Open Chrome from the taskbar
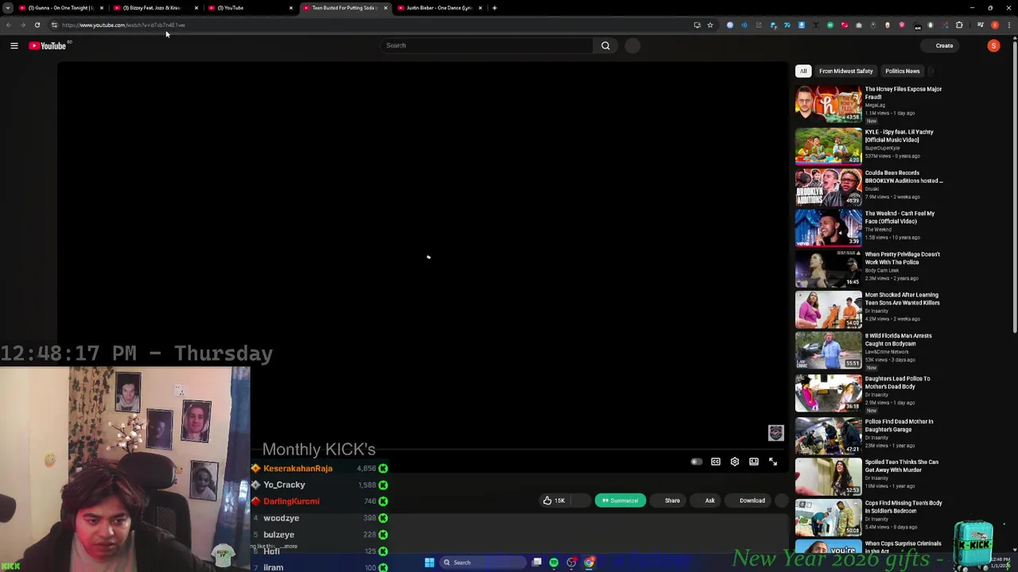Image resolution: width=1018 pixels, height=572 pixels. tap(589, 562)
